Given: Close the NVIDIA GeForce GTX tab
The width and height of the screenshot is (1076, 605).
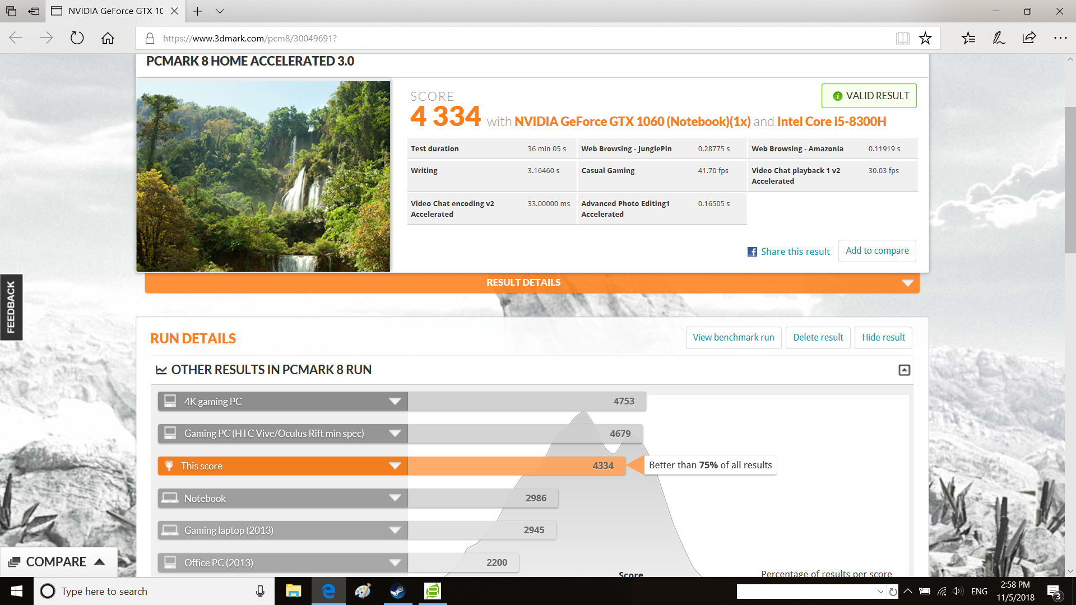Looking at the screenshot, I should [x=174, y=11].
